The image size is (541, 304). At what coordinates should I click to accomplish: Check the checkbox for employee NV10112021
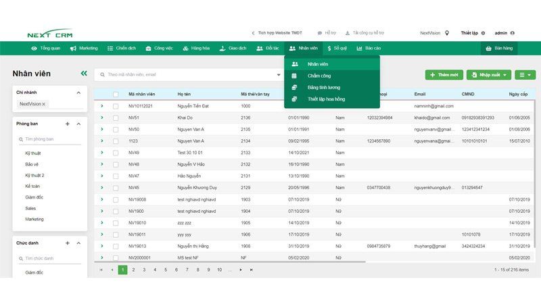[116, 106]
